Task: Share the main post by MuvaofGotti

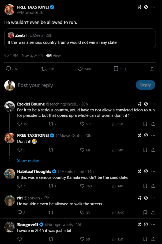Action: 152,69
